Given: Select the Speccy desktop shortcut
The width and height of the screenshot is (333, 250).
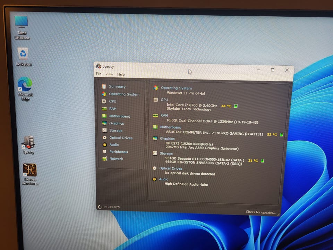Looking at the screenshot, I should click(28, 144).
